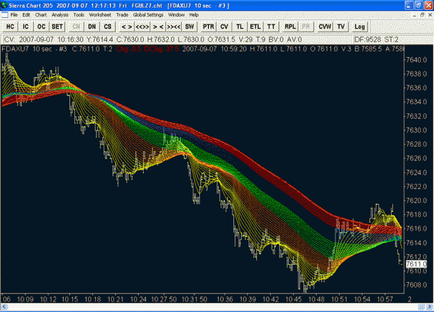This screenshot has height=312, width=434.
Task: Click the 10:51 time axis label
Action: pyautogui.click(x=339, y=299)
